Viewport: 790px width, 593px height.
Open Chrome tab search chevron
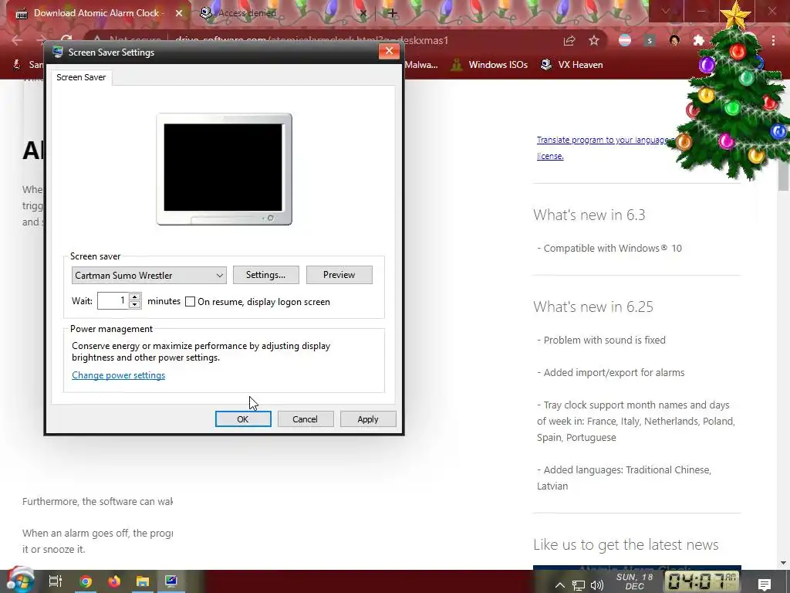click(666, 11)
